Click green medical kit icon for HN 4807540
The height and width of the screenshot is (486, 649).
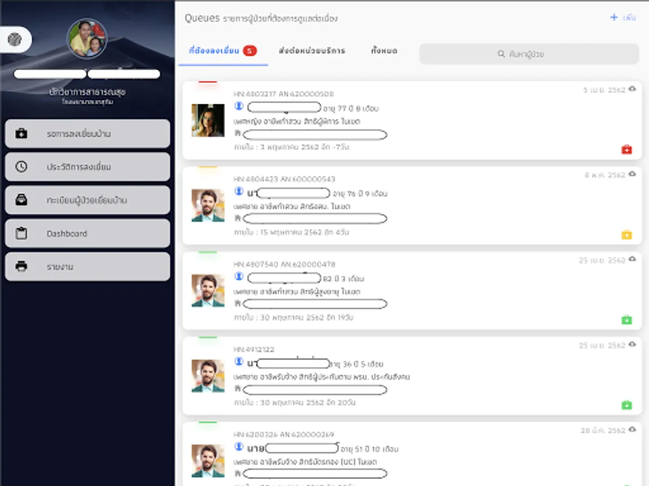point(626,320)
